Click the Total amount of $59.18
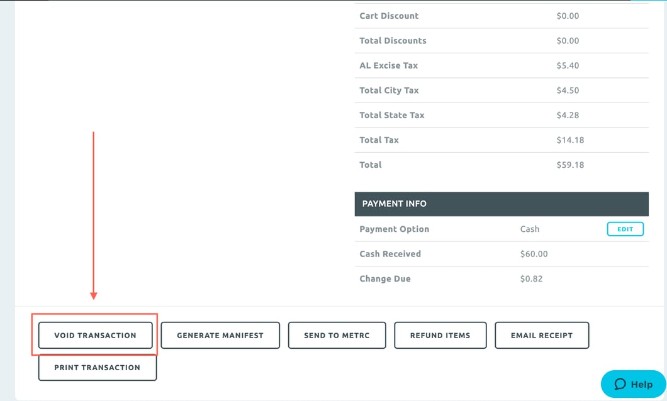 570,164
